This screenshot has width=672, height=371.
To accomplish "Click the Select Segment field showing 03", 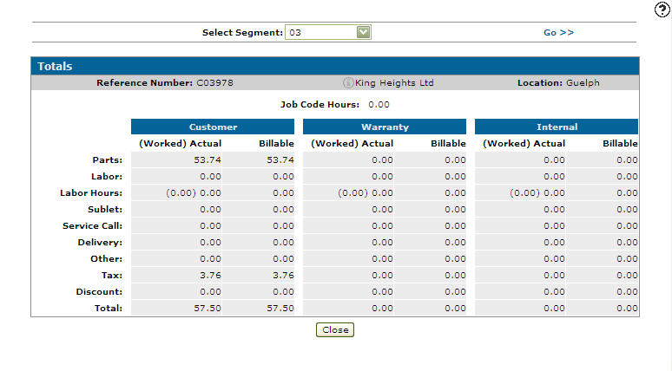I will tap(320, 32).
